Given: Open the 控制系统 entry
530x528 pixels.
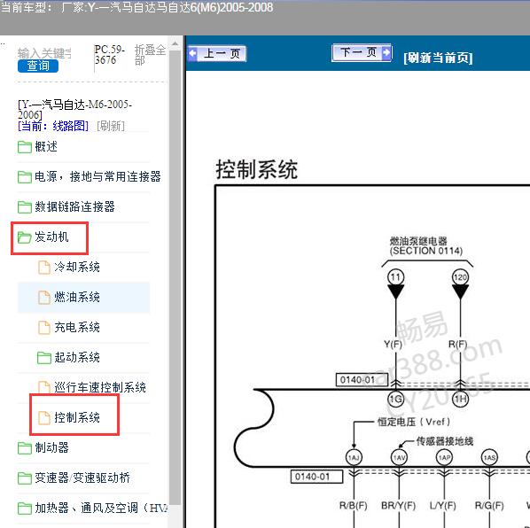Looking at the screenshot, I should pyautogui.click(x=77, y=417).
